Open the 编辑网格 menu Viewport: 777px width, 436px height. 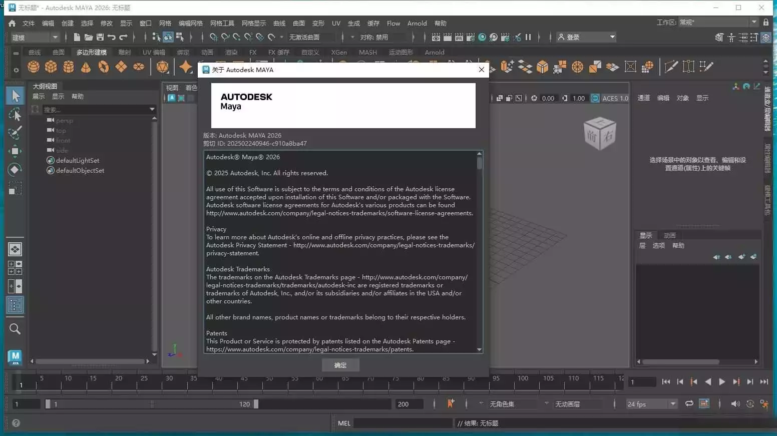(x=191, y=24)
